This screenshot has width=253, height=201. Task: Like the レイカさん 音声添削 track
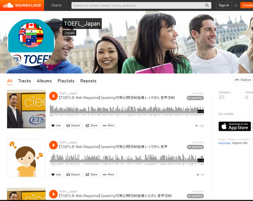pyautogui.click(x=56, y=126)
